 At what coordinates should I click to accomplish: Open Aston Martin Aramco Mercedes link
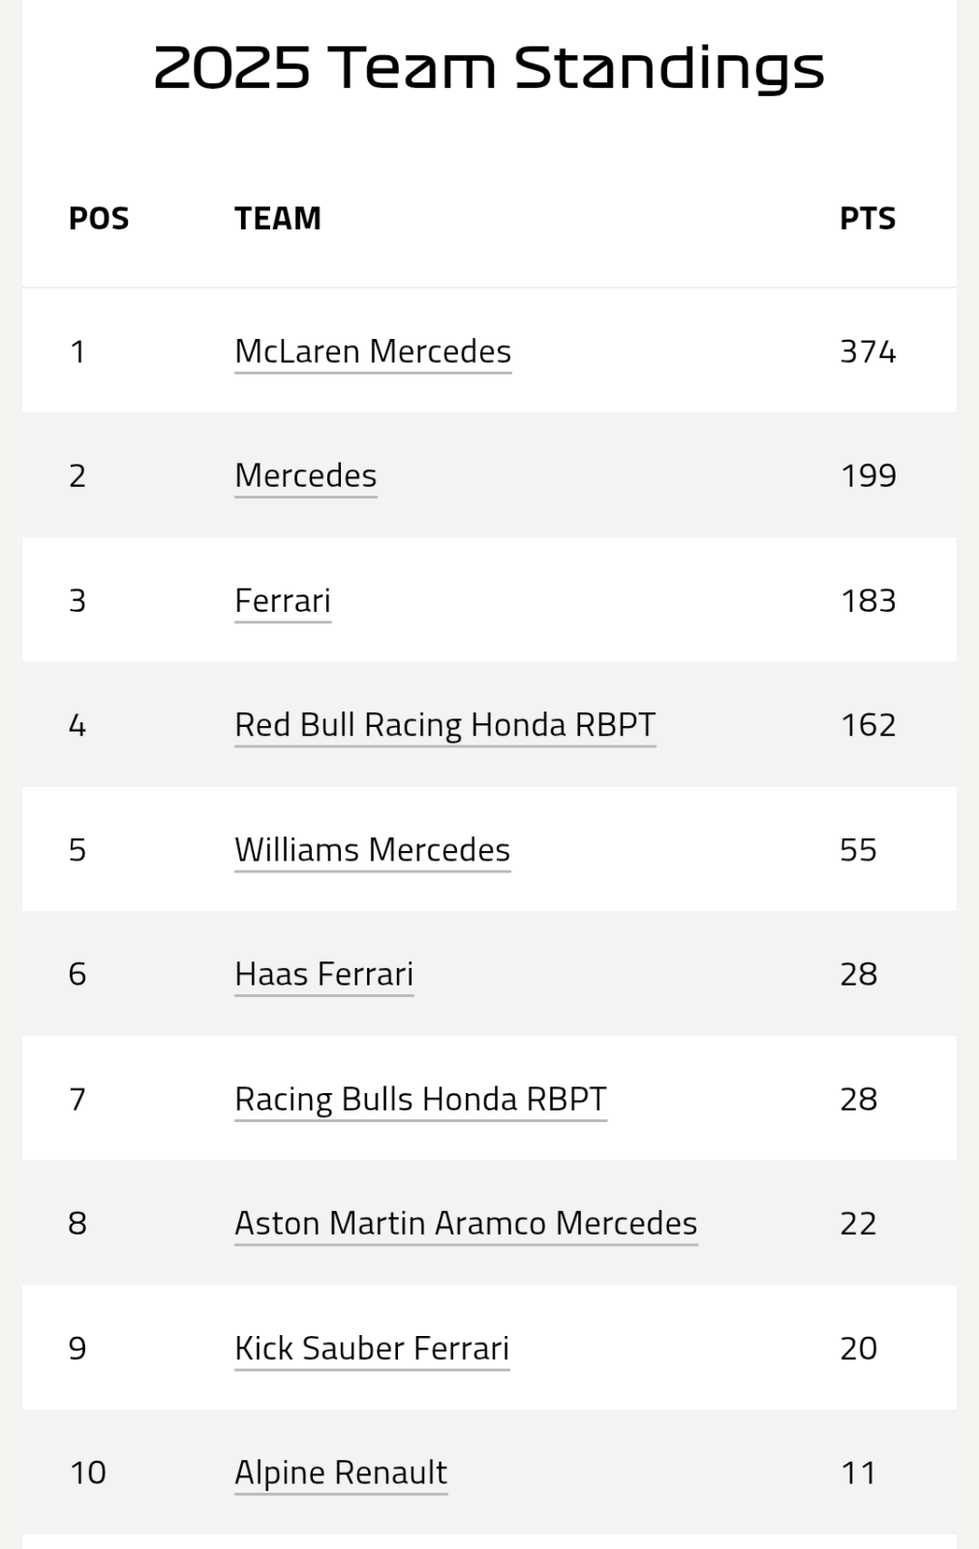[466, 1224]
